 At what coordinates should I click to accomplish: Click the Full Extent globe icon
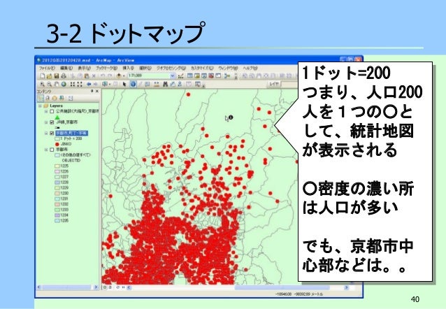(64, 84)
